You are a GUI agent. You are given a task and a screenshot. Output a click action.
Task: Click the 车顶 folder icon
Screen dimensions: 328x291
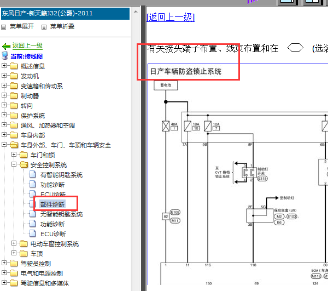click(24, 254)
